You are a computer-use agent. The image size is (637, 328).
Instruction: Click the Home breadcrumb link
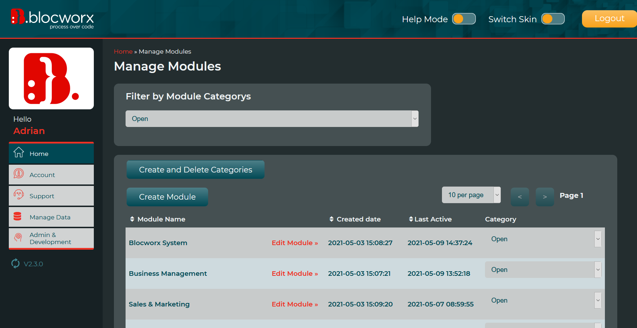click(x=123, y=51)
